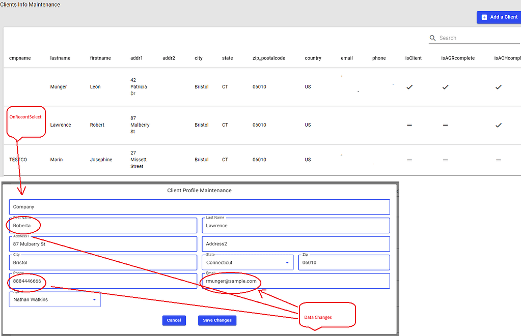Click TESTCO's isClient dash icon
Image resolution: width=521 pixels, height=336 pixels.
[x=409, y=159]
